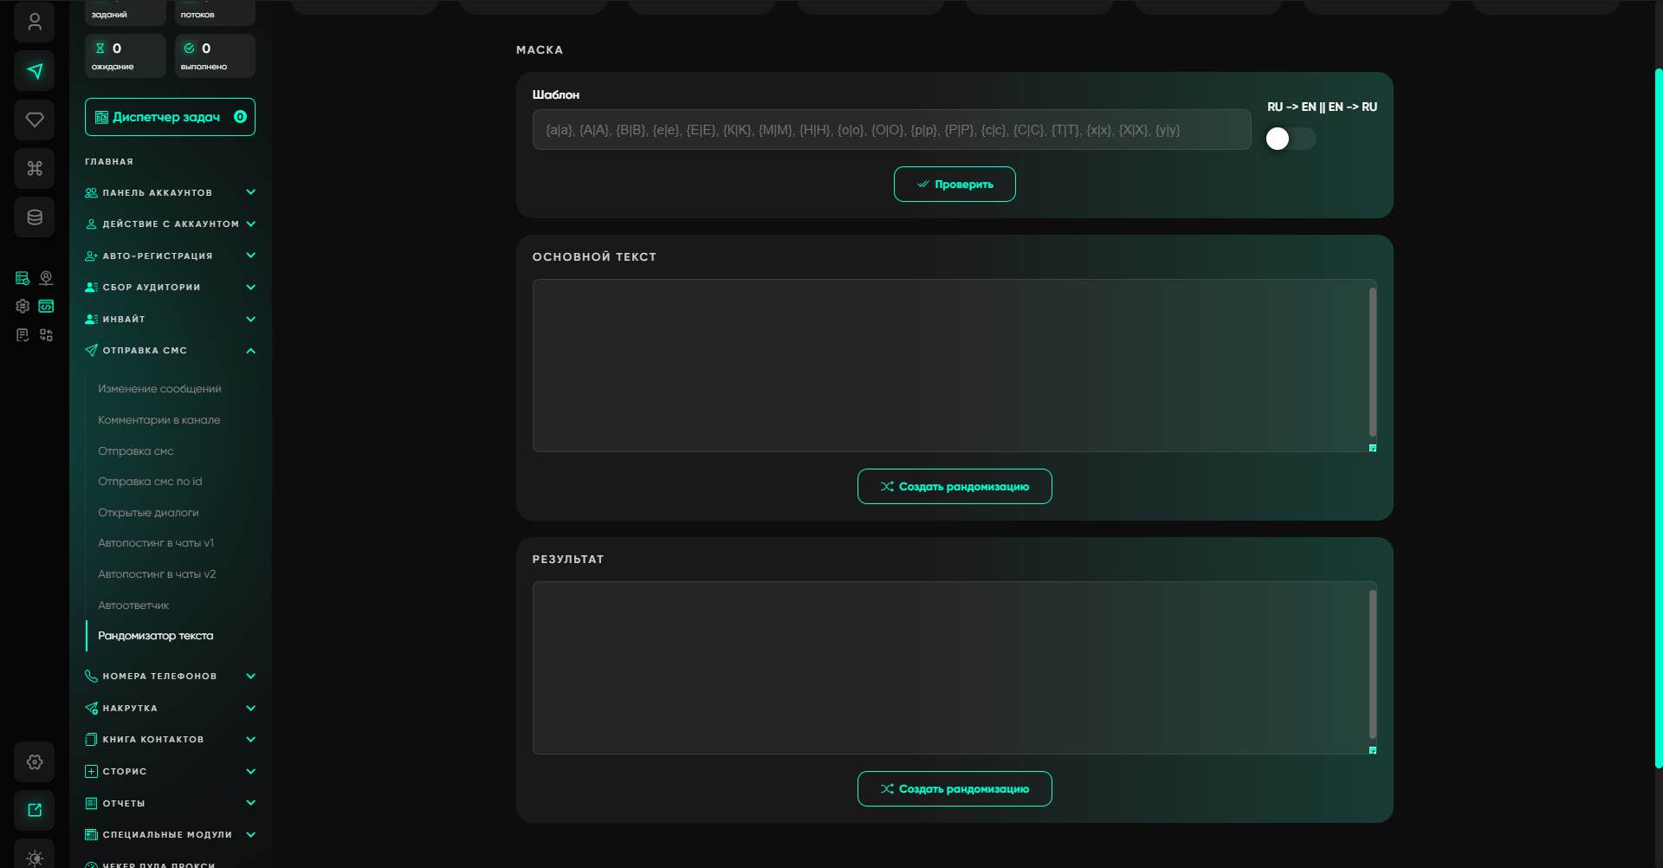Click the external link icon in rail
This screenshot has width=1663, height=868.
click(35, 810)
